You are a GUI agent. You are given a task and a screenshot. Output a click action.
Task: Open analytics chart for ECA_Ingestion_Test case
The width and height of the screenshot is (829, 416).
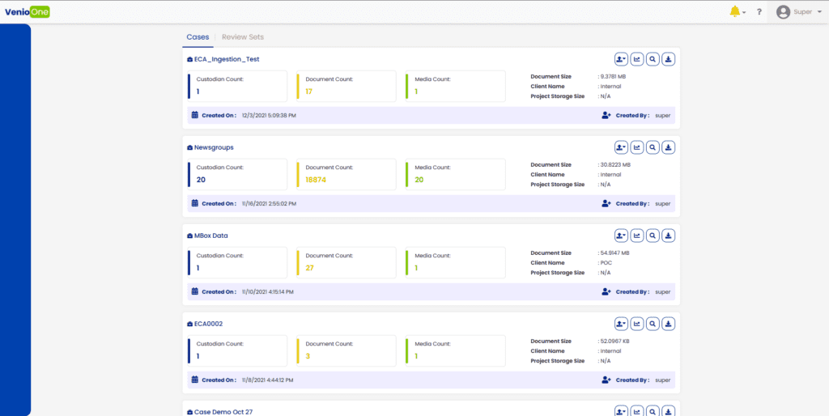click(637, 59)
